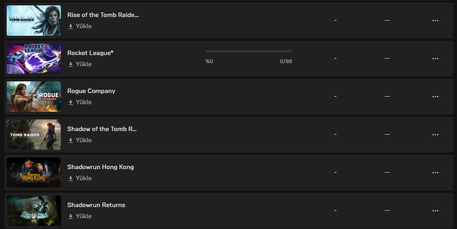
Task: Open the three-dot menu for Shadowrun Hong Kong
Action: [436, 173]
